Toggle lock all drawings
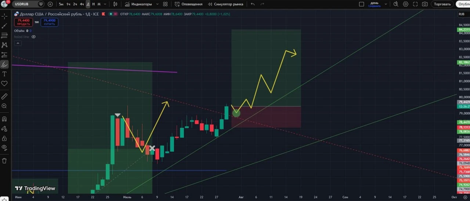Screen dimensions: 470x201 tap(4, 138)
